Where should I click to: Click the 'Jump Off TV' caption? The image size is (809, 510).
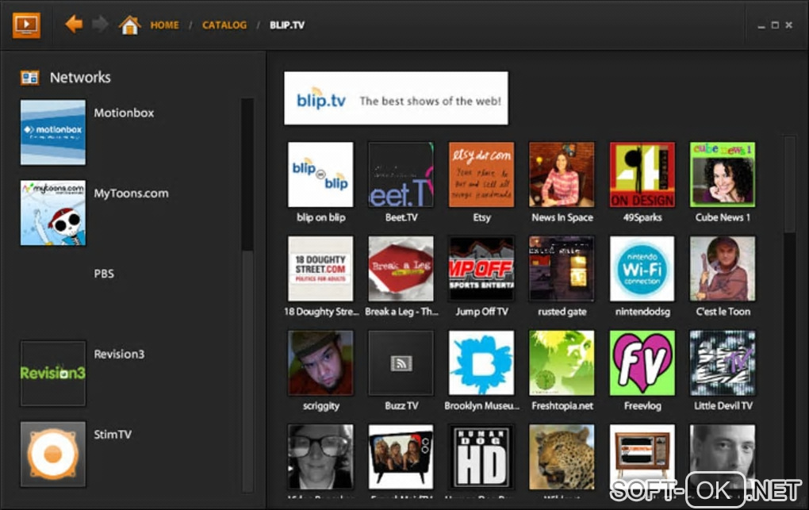click(481, 311)
